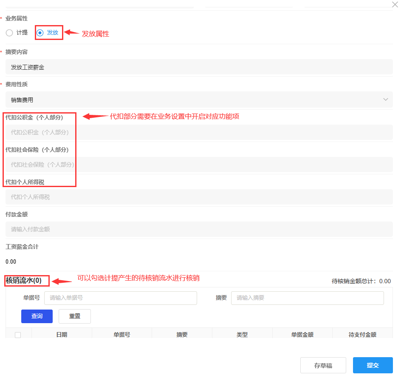Click the 代扣社会保险 (个人部分) input field

pos(199,165)
